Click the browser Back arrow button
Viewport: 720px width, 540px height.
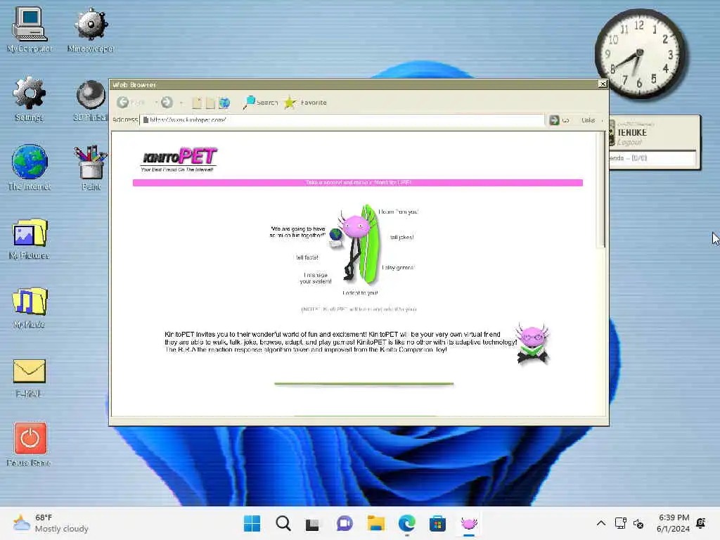coord(122,103)
